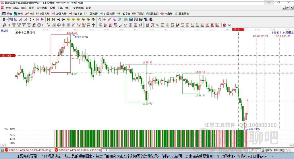
Task: Open 赢家服务 with the dollar icon
Action: tap(182, 14)
